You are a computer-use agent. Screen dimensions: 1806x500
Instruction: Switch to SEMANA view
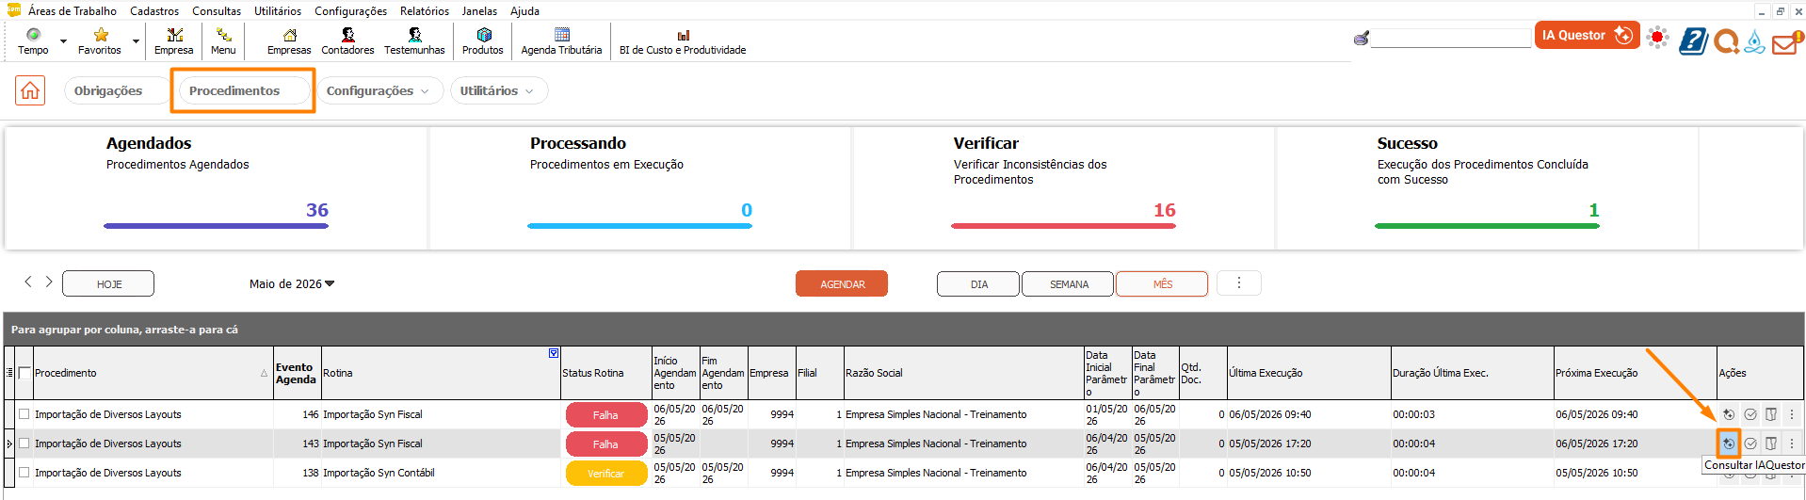[x=1069, y=283]
